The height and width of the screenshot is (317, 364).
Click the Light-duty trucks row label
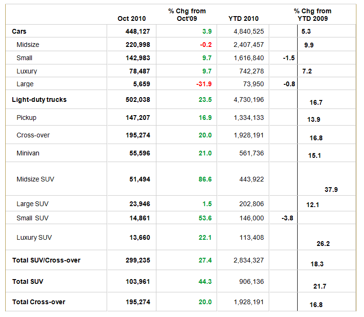pos(39,100)
